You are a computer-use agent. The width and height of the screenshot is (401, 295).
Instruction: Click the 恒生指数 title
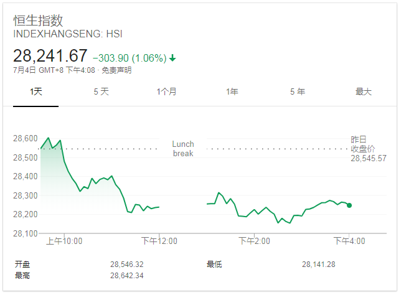pyautogui.click(x=38, y=21)
